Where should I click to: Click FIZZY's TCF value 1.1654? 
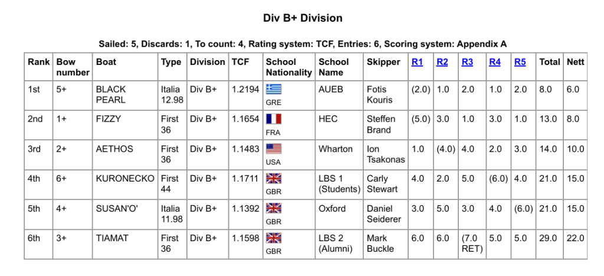[245, 119]
